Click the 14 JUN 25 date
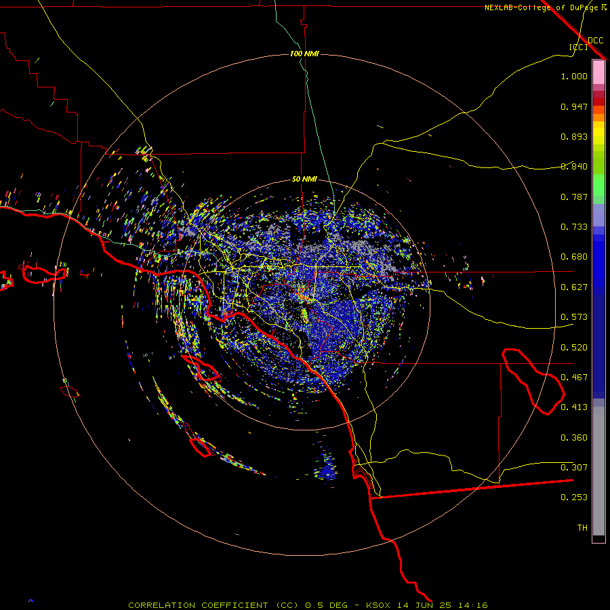 coord(424,605)
